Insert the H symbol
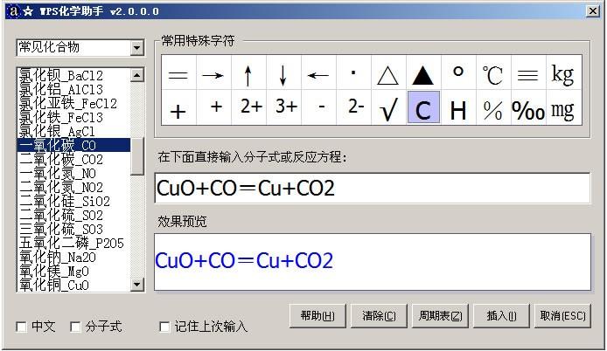607x351 pixels. pos(458,108)
